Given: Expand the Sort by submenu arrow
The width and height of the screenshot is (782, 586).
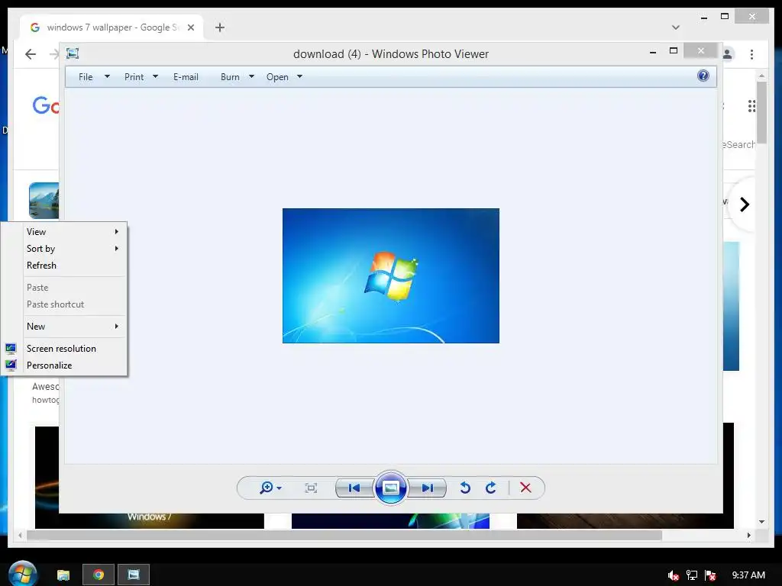Looking at the screenshot, I should [117, 249].
